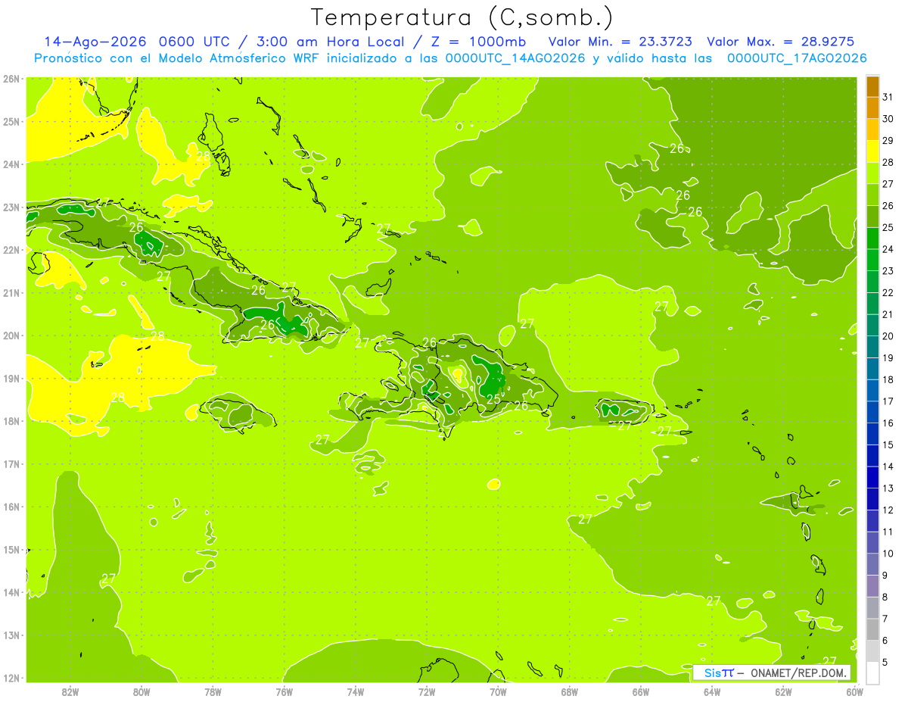This screenshot has height=702, width=908.
Task: Click the purple swatch between 9 and 10
Action: pyautogui.click(x=872, y=564)
